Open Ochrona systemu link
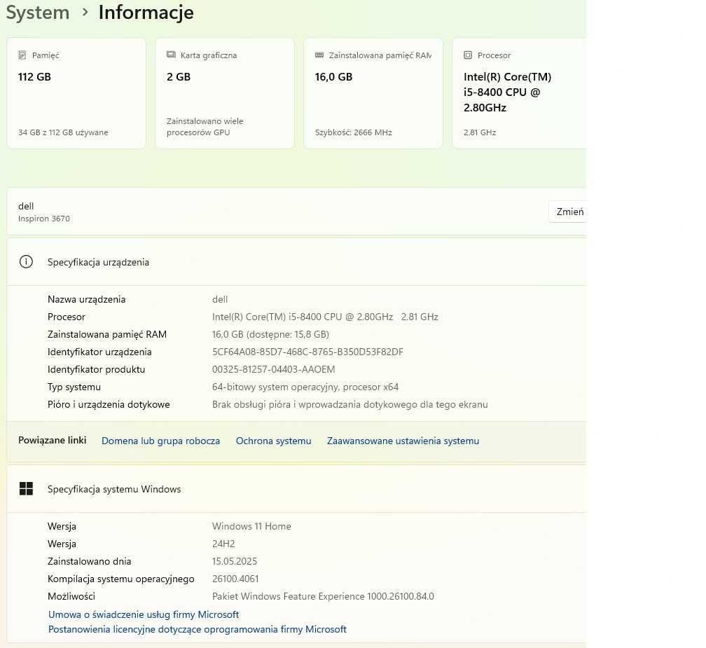This screenshot has width=706, height=648. 273,441
